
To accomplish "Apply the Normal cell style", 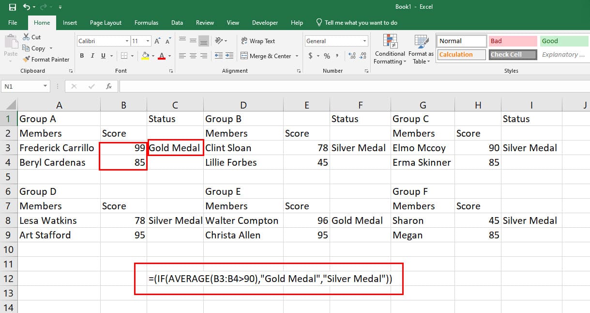I will coord(462,41).
